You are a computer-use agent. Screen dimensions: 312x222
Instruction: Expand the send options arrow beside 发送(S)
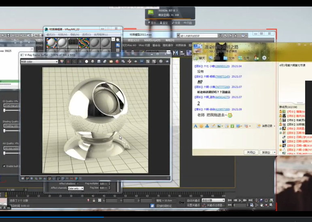[275, 152]
